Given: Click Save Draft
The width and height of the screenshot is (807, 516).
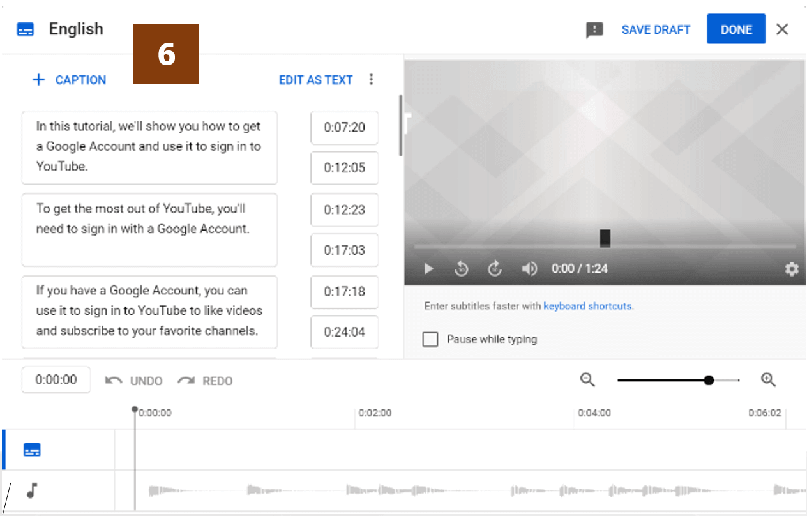Looking at the screenshot, I should click(656, 30).
